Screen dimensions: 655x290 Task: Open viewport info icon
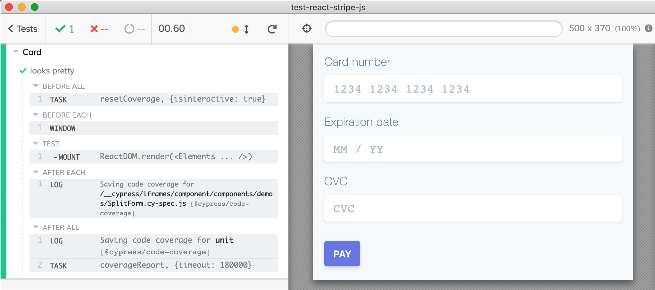tap(649, 28)
